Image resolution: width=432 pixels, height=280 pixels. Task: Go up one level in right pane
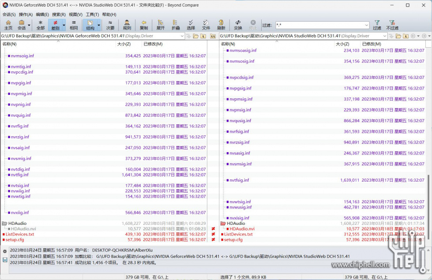click(x=406, y=36)
